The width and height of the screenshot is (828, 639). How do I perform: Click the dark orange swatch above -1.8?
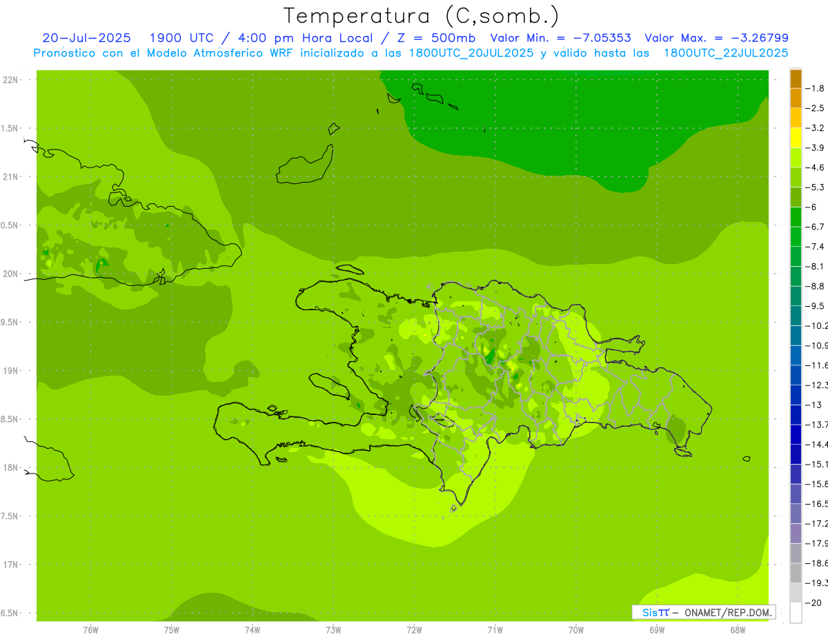[796, 79]
